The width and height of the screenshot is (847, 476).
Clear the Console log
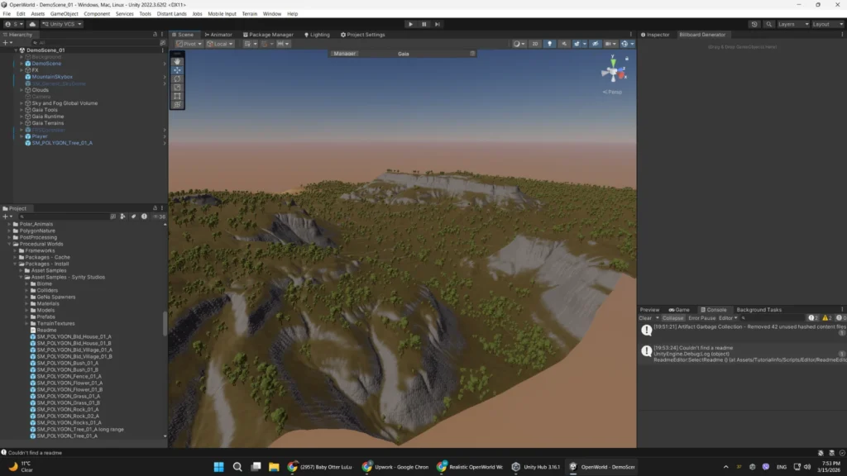click(645, 318)
